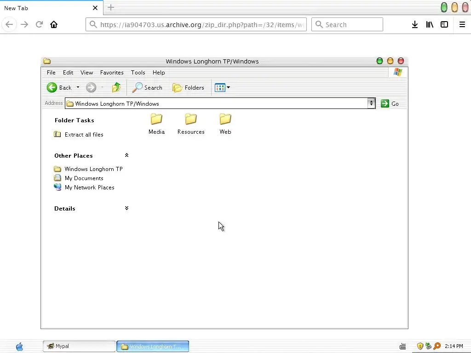This screenshot has height=353, width=471.
Task: Click yellow minimize button on explorer window
Action: (x=390, y=61)
